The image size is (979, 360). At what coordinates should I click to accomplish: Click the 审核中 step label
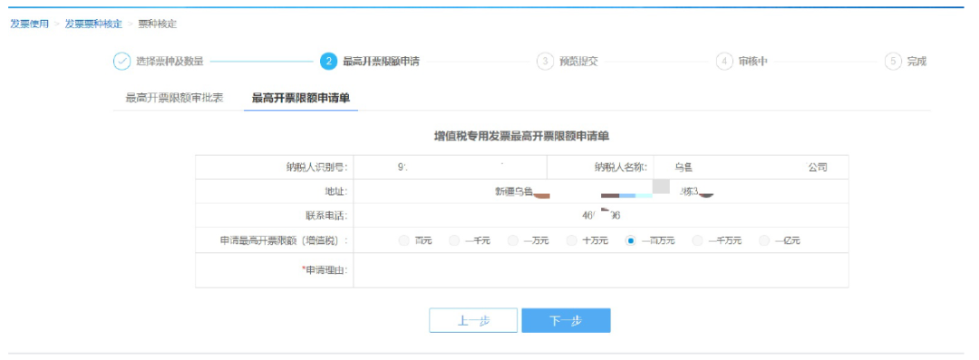click(x=753, y=62)
